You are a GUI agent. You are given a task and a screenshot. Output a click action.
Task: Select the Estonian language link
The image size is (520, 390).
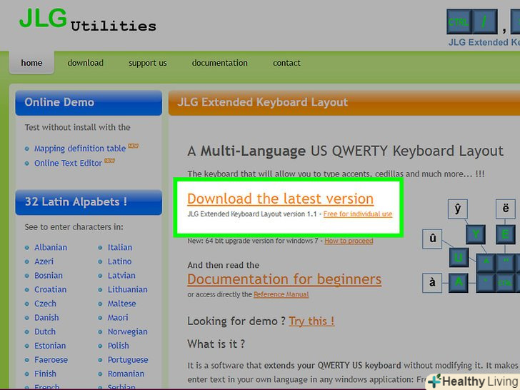[50, 346]
